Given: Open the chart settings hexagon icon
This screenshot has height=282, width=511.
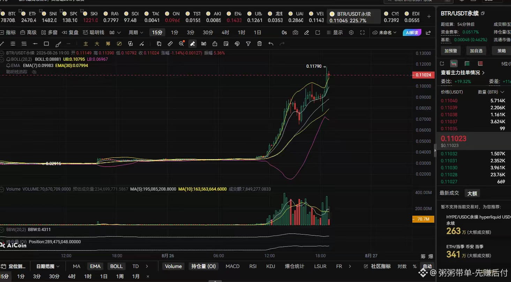Looking at the screenshot, I should [x=351, y=32].
